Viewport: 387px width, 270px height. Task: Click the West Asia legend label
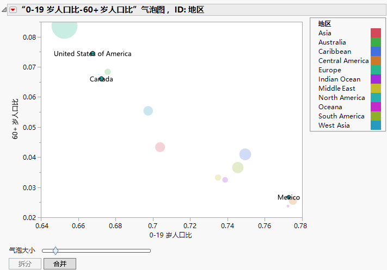334,125
